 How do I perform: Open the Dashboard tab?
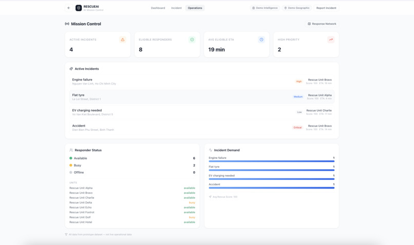158,8
